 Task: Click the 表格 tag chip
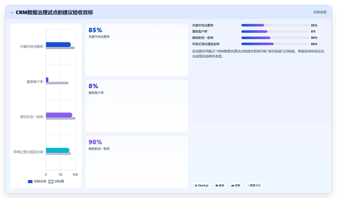[220, 185]
